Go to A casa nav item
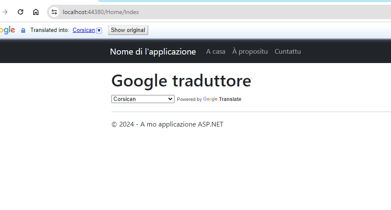The width and height of the screenshot is (391, 210). coord(216,52)
